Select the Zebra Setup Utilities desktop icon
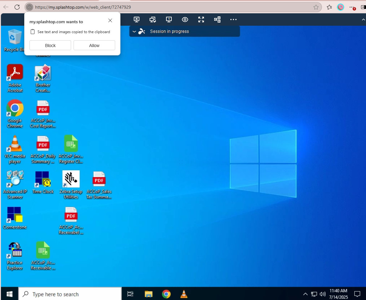This screenshot has height=300, width=366. (71, 180)
